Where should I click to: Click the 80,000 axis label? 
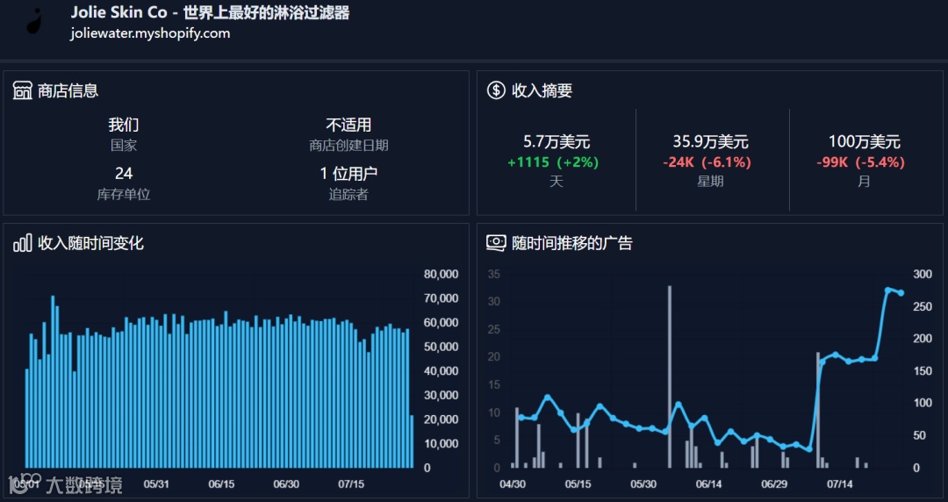click(x=441, y=274)
